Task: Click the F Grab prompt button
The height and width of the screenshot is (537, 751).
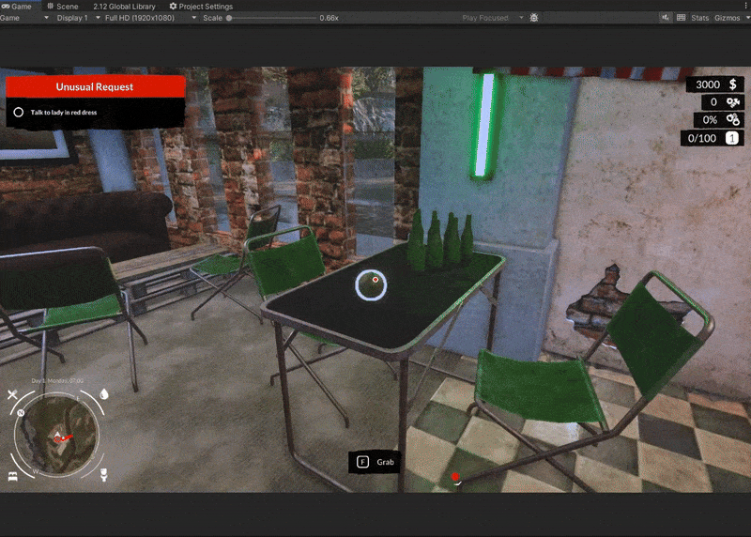Action: pos(376,462)
